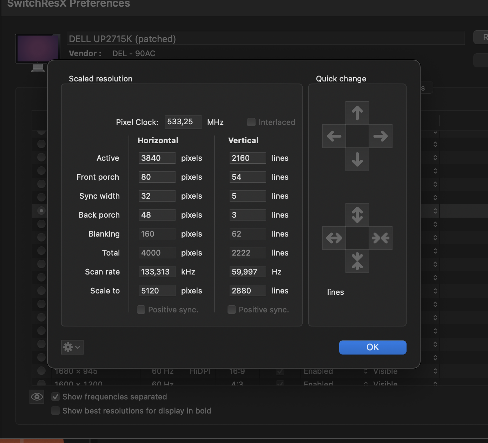Screen dimensions: 488x443
Task: Click the Vertical column heading
Action: pyautogui.click(x=243, y=140)
